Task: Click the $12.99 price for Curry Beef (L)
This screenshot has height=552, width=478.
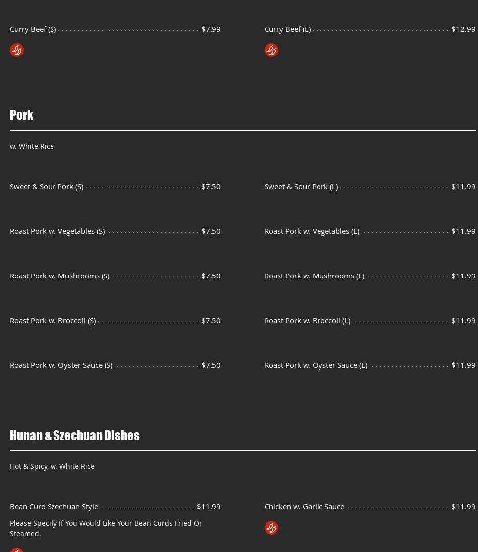Action: 463,29
